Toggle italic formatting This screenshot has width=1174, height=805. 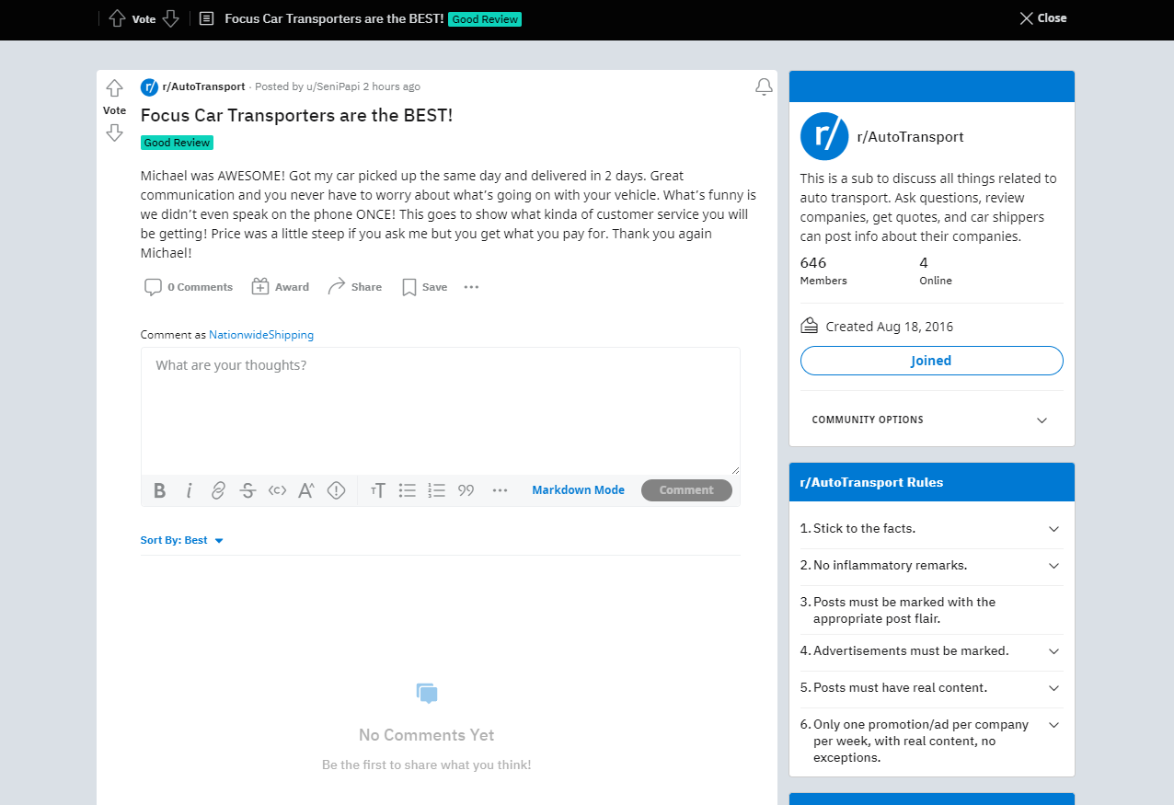[189, 490]
